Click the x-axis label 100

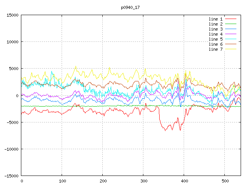pyautogui.click(x=62, y=181)
